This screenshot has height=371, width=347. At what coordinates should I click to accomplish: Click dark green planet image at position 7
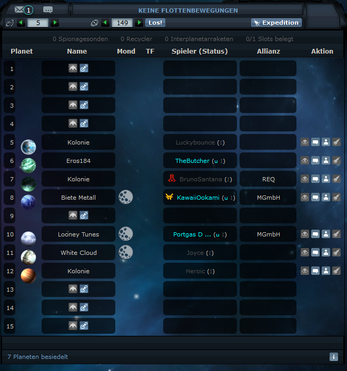(28, 183)
